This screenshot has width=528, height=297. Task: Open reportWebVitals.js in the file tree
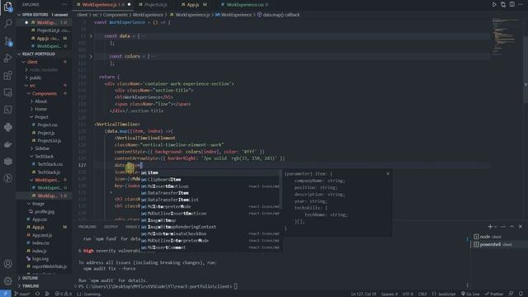49,266
